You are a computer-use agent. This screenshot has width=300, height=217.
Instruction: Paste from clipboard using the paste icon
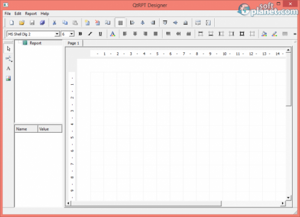(75, 23)
